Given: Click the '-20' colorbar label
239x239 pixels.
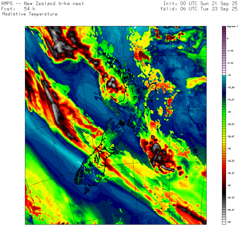Looking at the screenshot, I should click(x=229, y=112).
